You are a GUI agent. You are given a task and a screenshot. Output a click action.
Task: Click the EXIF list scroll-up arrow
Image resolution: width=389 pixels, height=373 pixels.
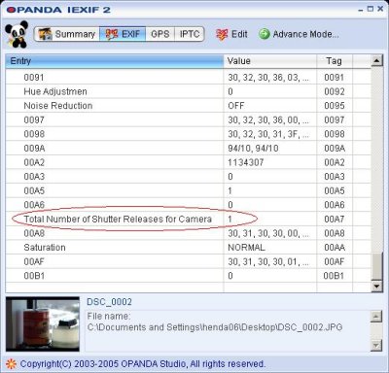tap(376, 60)
